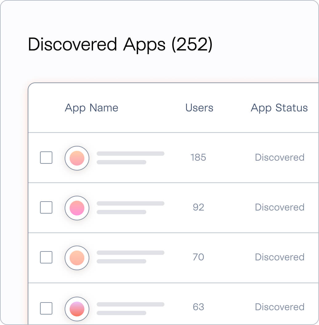Tick the checkbox for the 185-users app

click(x=46, y=158)
